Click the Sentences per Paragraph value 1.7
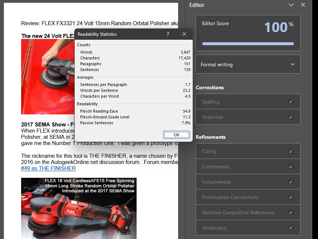 (x=188, y=85)
